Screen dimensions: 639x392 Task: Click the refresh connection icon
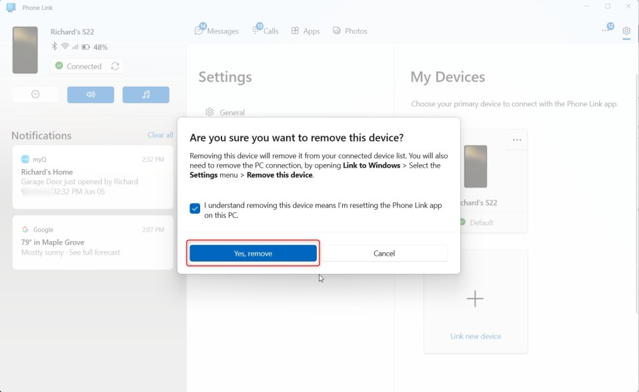click(115, 66)
